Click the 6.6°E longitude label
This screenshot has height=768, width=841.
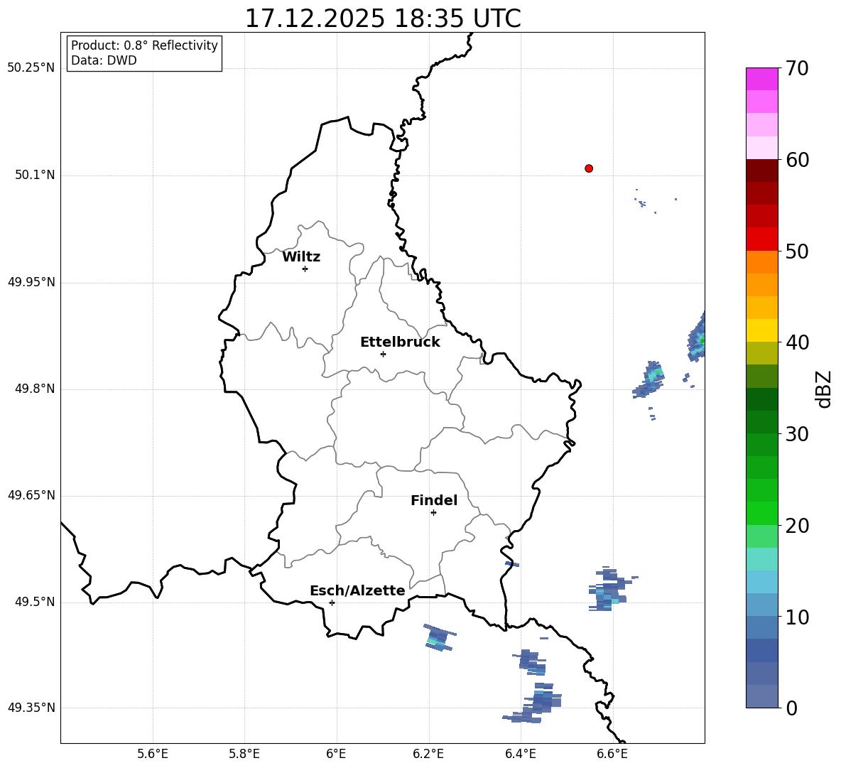tap(612, 754)
